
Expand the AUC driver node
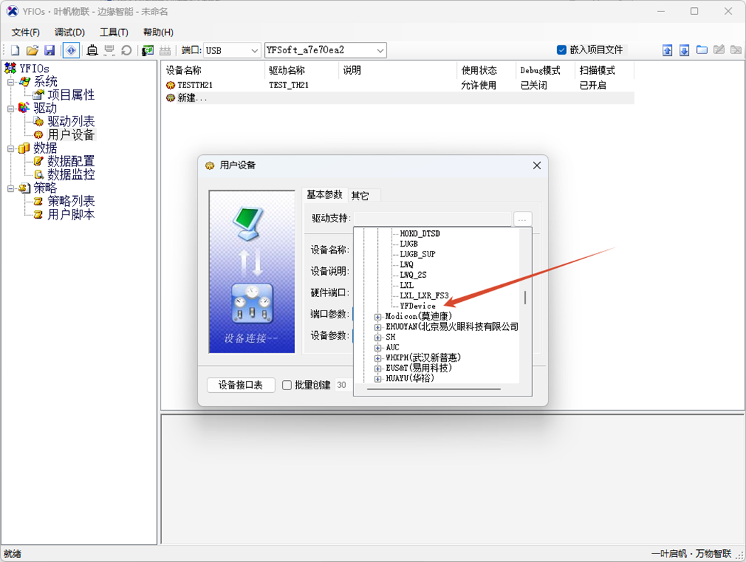378,348
